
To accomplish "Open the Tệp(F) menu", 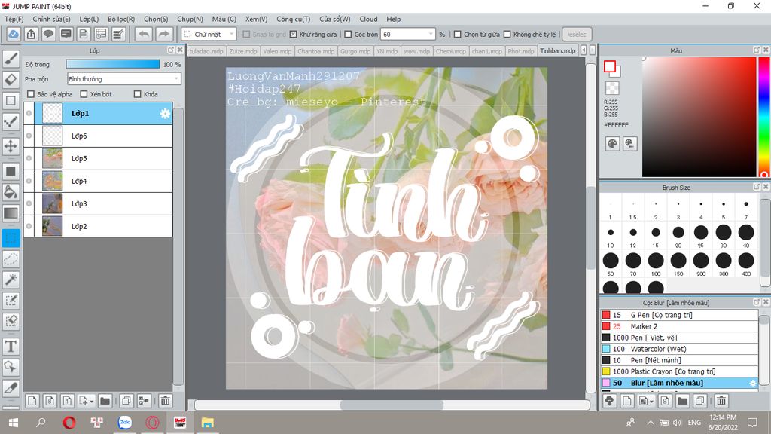I will pos(14,19).
